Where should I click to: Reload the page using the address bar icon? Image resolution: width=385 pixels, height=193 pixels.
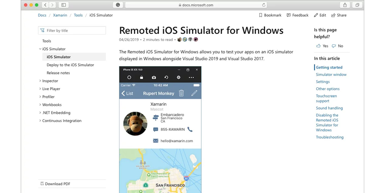coord(264,5)
